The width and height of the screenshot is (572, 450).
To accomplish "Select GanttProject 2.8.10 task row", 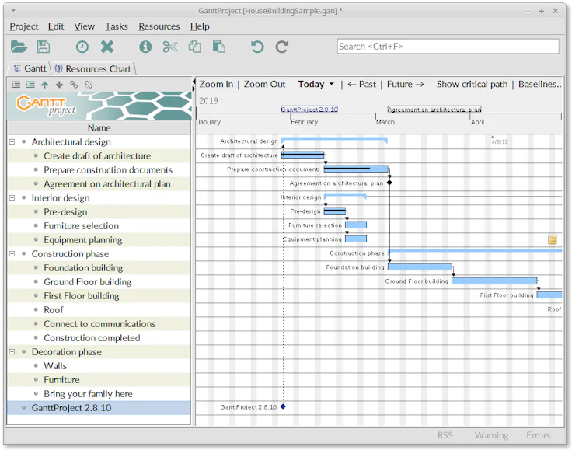I will click(99, 408).
